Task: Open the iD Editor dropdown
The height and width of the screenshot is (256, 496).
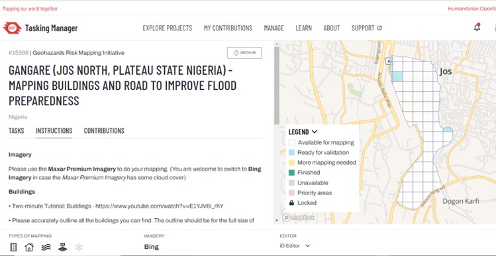Action: pyautogui.click(x=295, y=245)
